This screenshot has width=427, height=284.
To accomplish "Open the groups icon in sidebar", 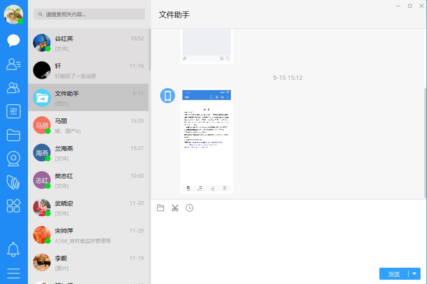I will click(x=14, y=88).
